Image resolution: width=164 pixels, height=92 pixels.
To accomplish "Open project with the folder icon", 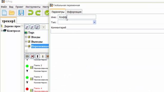I will [x=12, y=13].
